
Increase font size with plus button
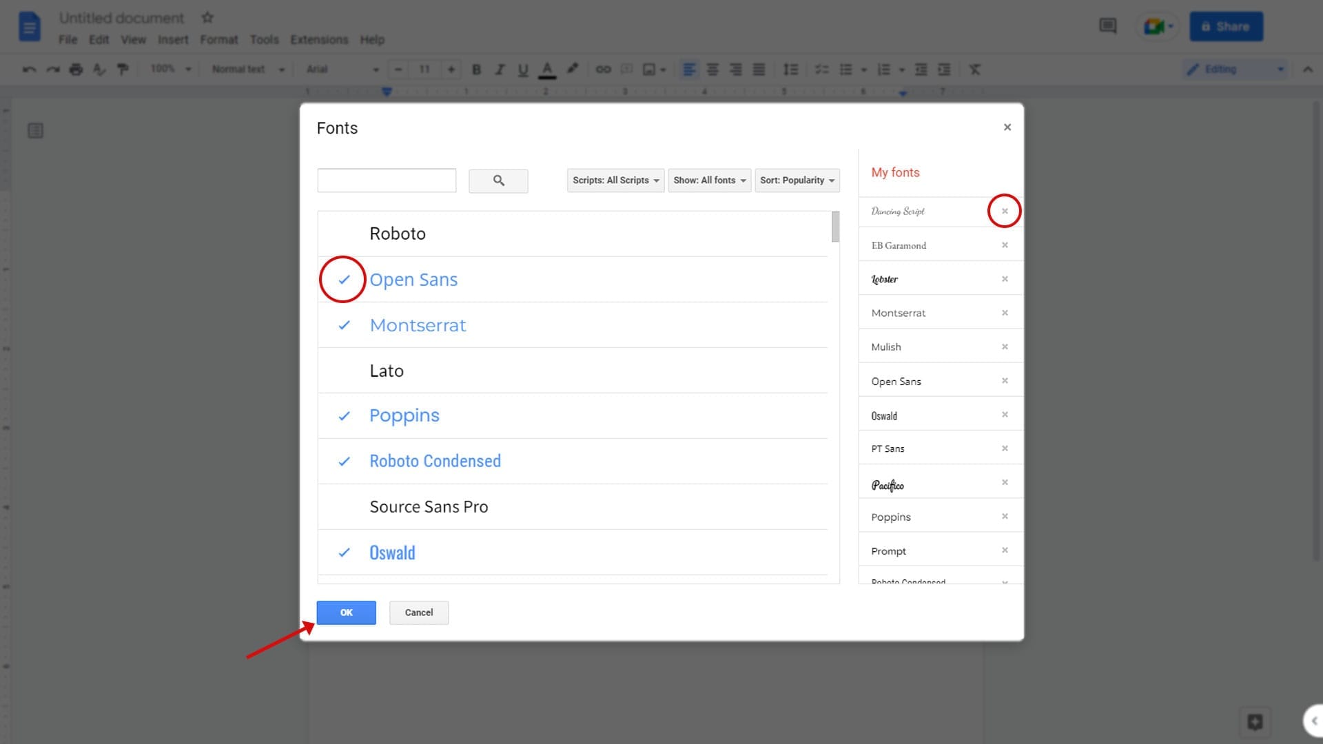point(451,70)
